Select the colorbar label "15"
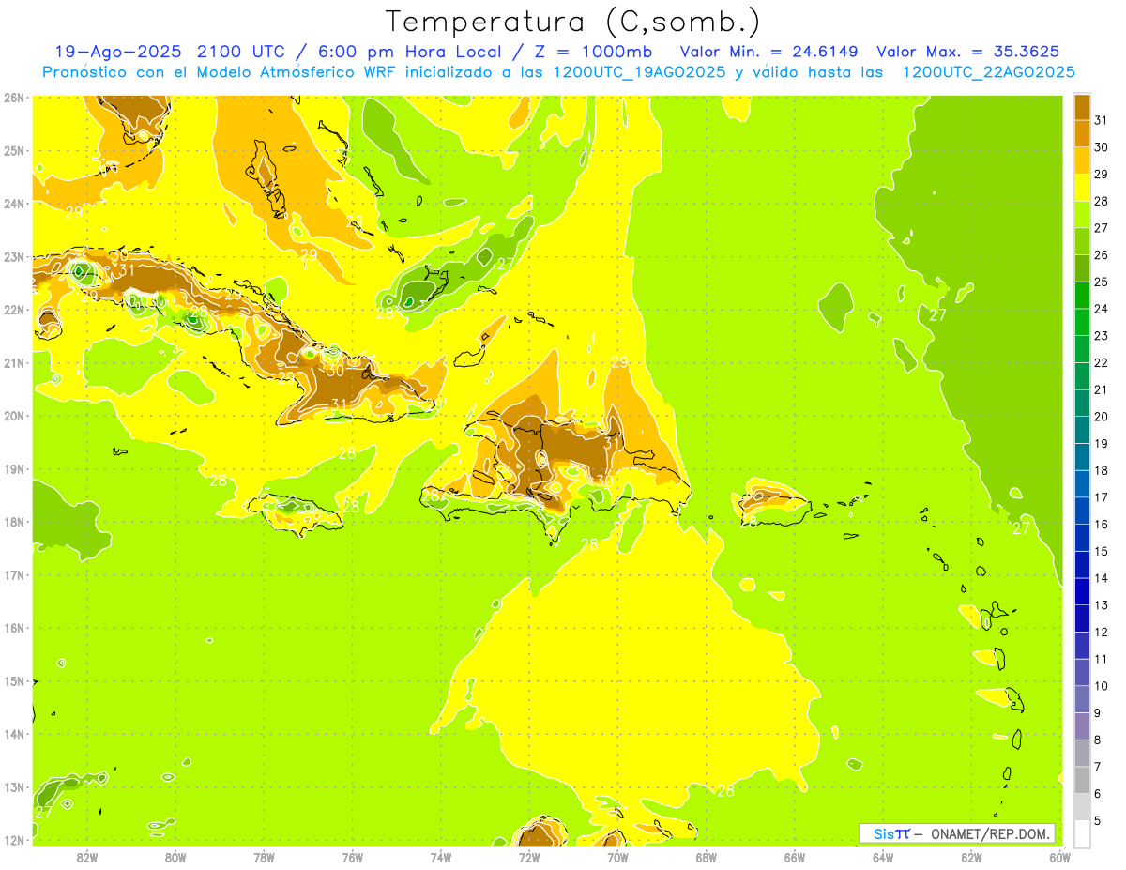 click(1102, 551)
